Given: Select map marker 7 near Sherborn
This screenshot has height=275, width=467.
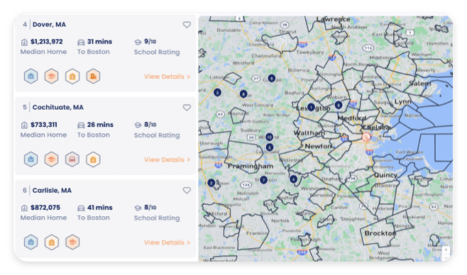Looking at the screenshot, I should coord(263,180).
